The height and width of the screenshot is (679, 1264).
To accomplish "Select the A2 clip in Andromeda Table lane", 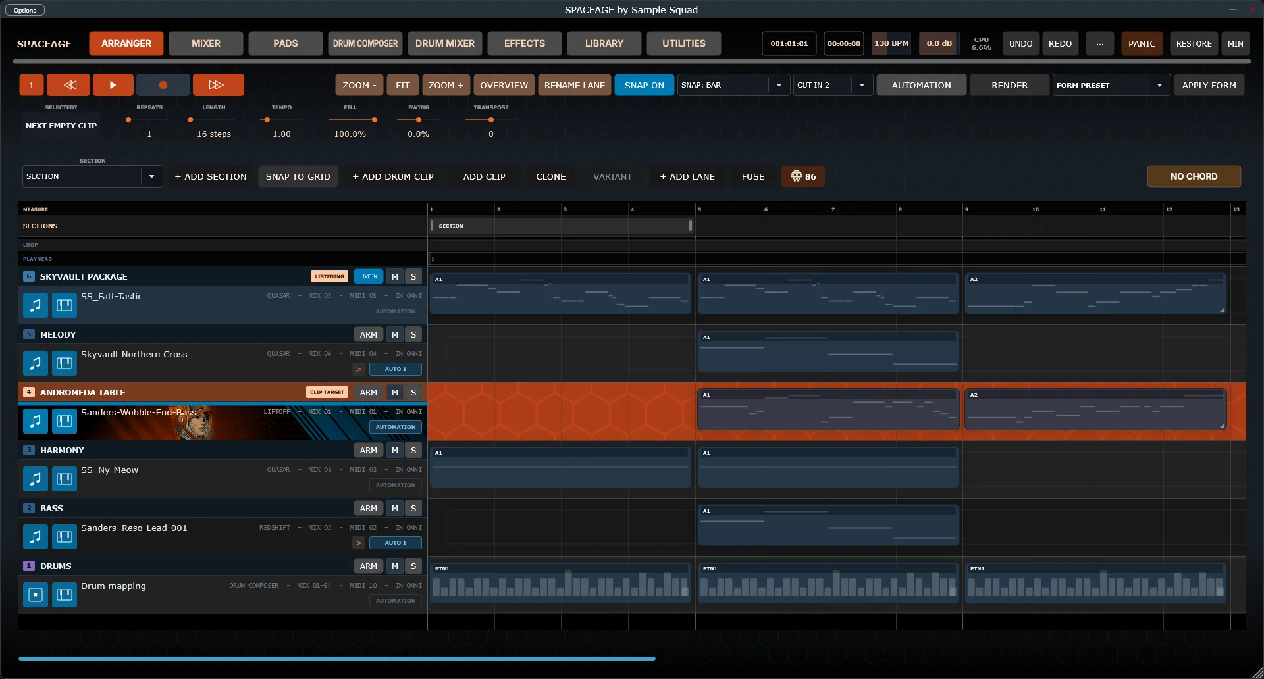I will 1095,409.
